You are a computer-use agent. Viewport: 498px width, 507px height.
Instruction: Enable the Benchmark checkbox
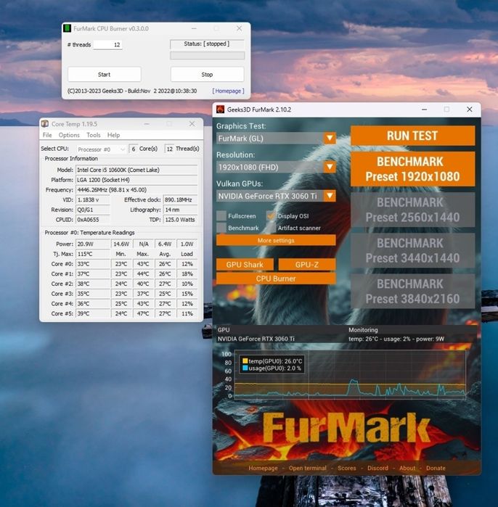pyautogui.click(x=221, y=228)
